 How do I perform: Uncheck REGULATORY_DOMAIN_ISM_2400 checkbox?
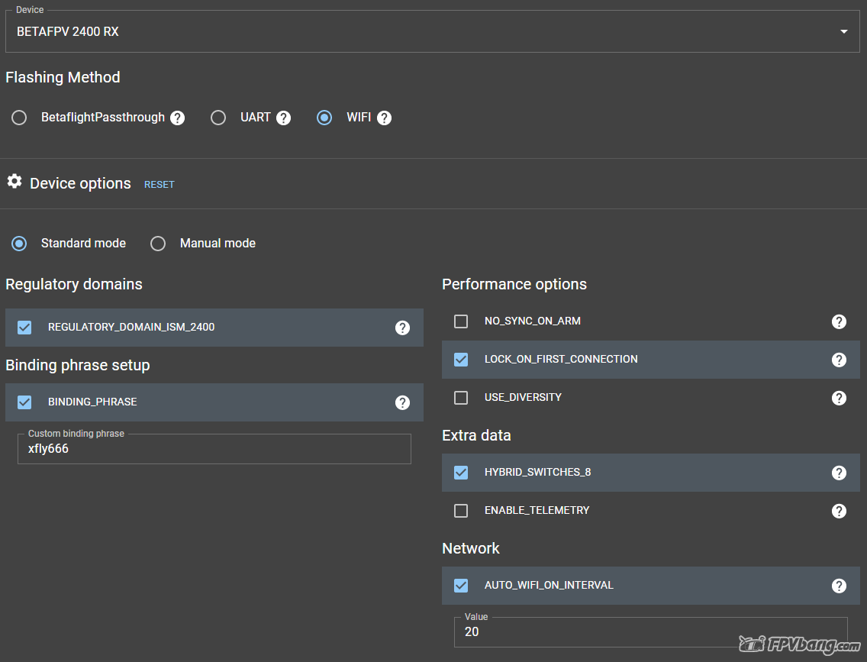24,328
